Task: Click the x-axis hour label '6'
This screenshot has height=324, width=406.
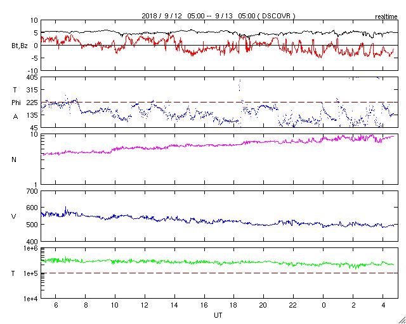Action: coord(56,305)
